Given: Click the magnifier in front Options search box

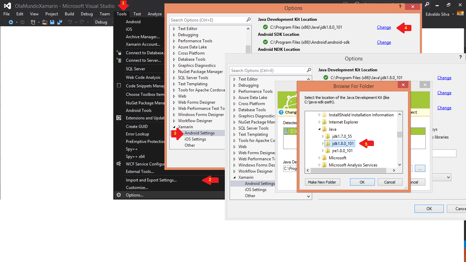Looking at the screenshot, I should 309,70.
